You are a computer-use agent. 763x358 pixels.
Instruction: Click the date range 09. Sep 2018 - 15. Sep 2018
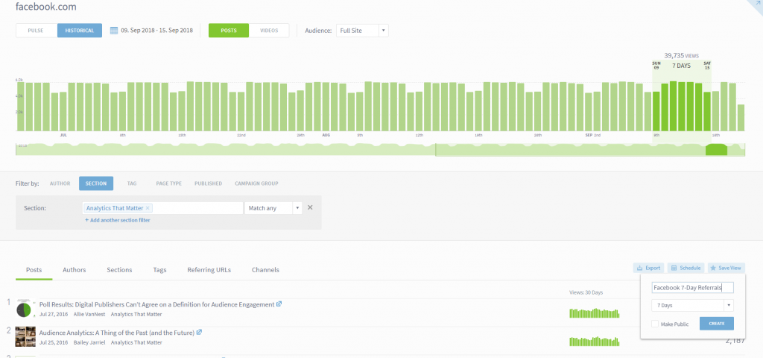156,30
